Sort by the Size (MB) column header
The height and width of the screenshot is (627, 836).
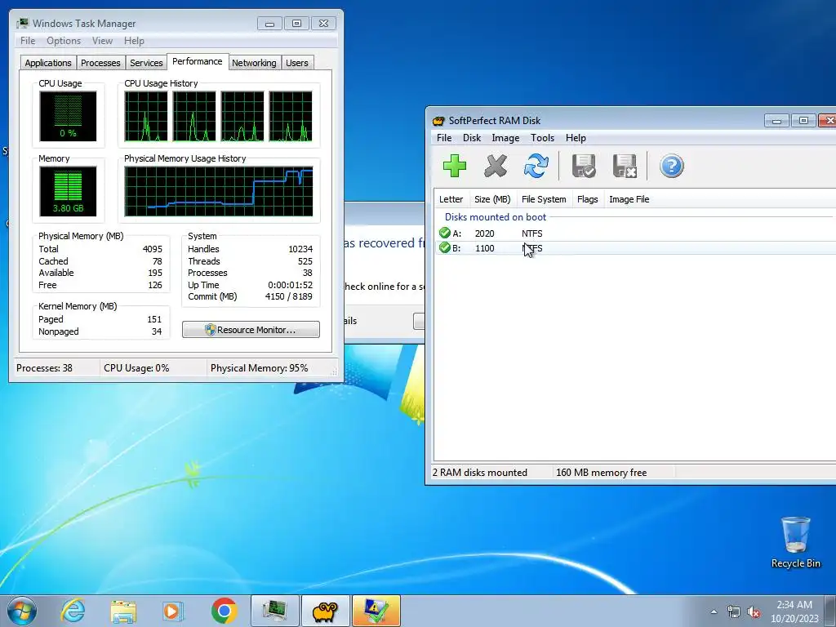492,199
